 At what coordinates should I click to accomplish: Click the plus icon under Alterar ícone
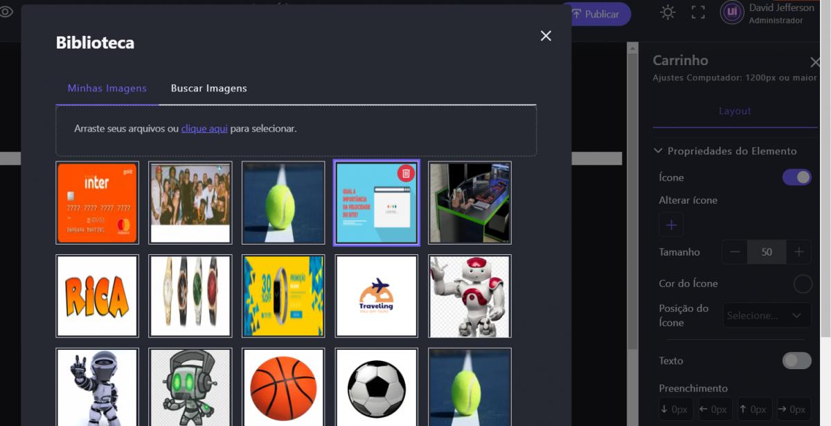pyautogui.click(x=671, y=225)
